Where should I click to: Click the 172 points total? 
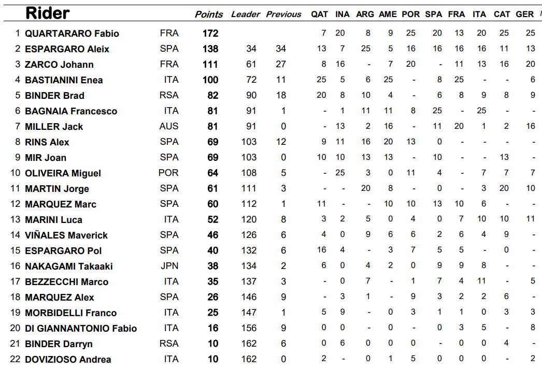(x=210, y=34)
